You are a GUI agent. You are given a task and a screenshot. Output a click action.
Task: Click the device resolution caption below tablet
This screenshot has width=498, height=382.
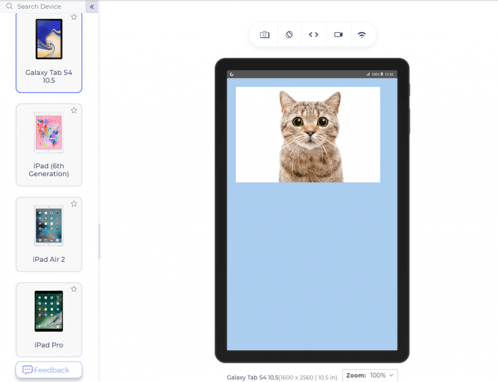click(282, 377)
